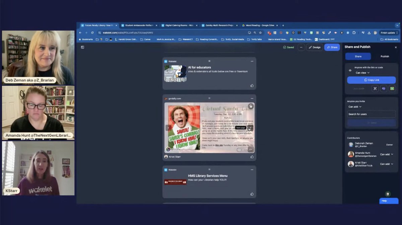Reload the Wakelet page
This screenshot has height=225, width=402.
point(92,33)
